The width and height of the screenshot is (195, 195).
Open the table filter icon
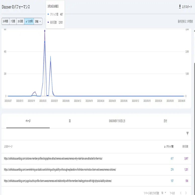tap(187, 133)
